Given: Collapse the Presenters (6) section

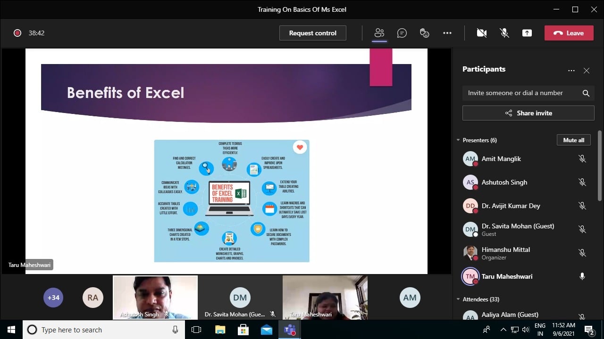Looking at the screenshot, I should tap(458, 140).
